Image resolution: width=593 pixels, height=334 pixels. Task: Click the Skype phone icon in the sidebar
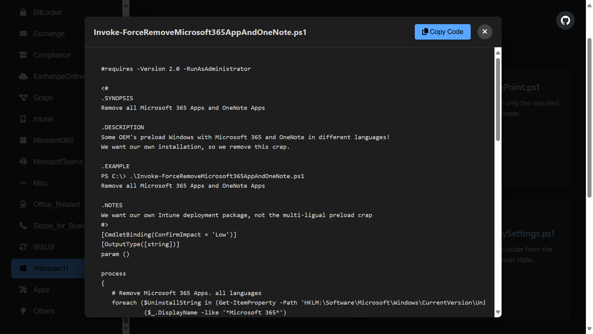click(23, 226)
